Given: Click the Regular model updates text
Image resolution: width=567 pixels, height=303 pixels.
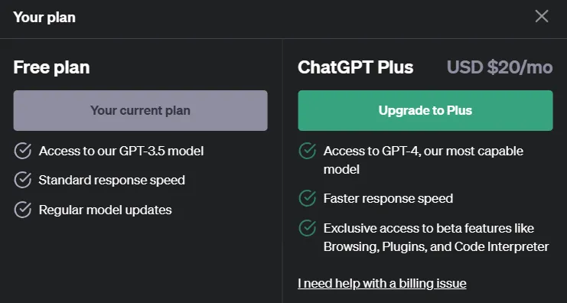Looking at the screenshot, I should click(106, 210).
